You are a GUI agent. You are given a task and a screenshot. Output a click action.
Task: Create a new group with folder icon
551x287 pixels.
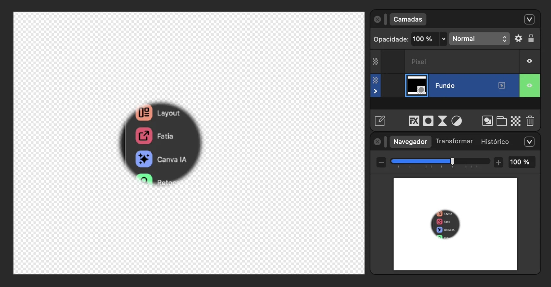pos(501,121)
